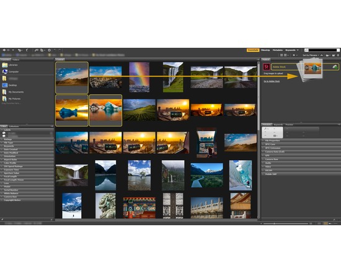The height and width of the screenshot is (273, 341).
Task: Expand GPS metadata section
Action: (x=301, y=156)
